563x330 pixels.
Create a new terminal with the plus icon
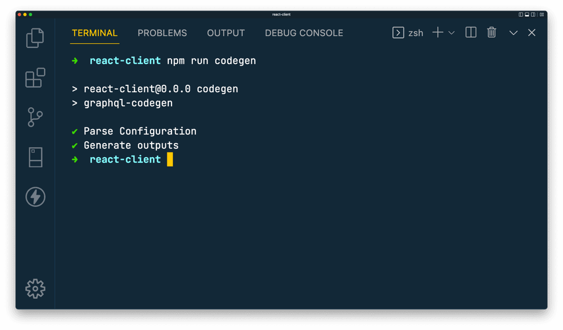[x=437, y=32]
